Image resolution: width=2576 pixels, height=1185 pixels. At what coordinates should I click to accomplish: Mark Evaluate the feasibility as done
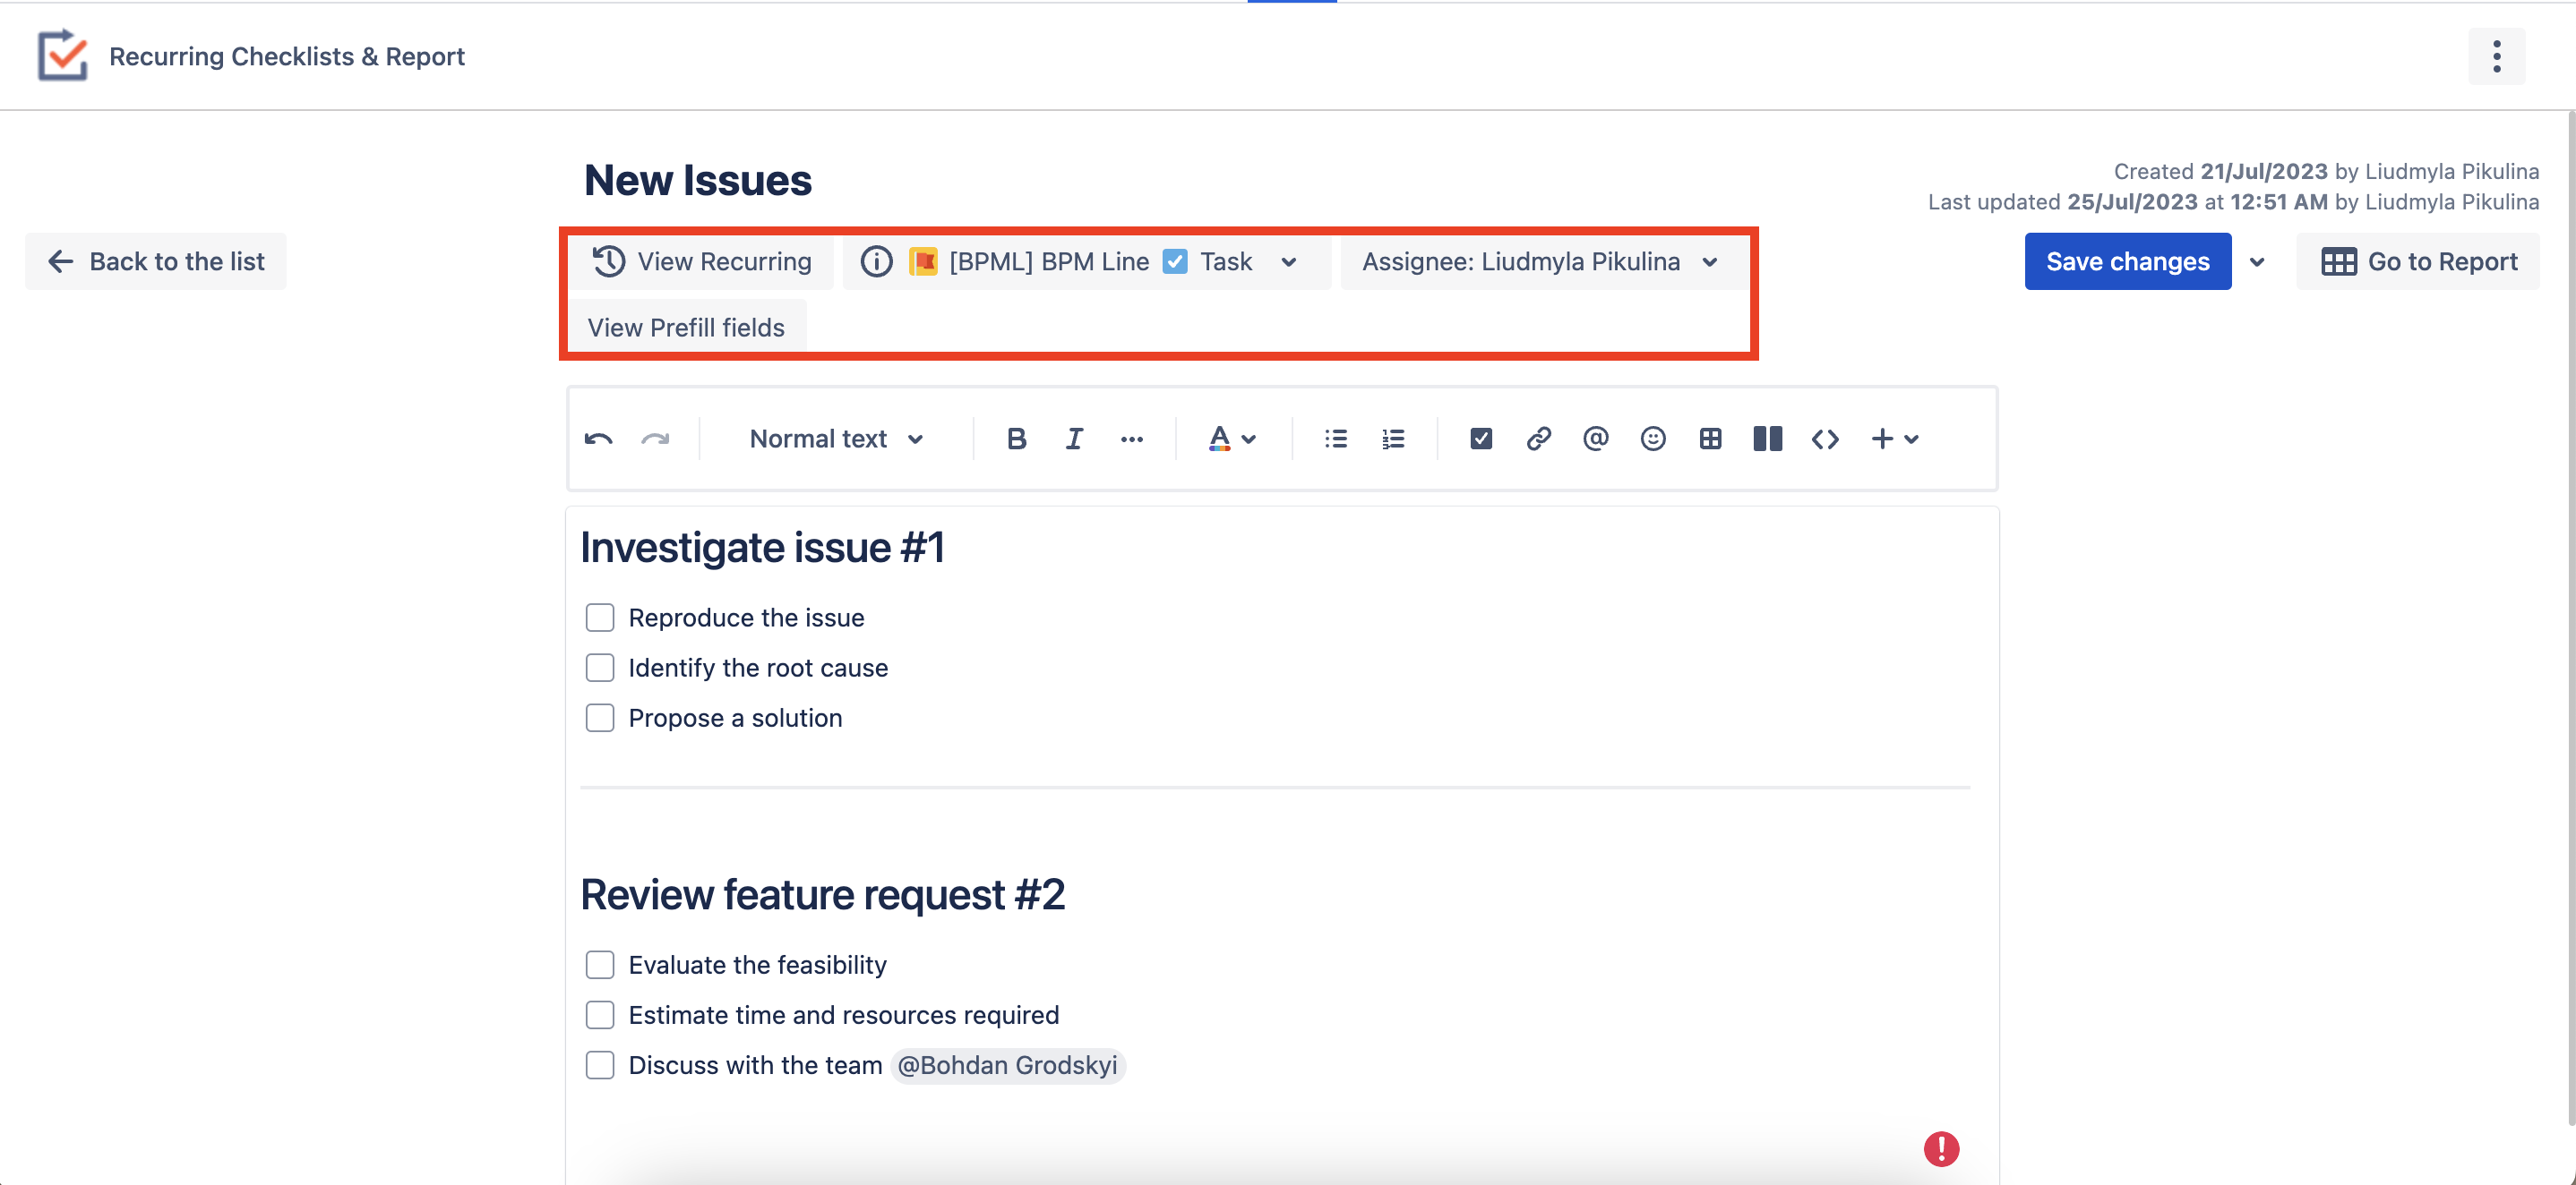600,964
